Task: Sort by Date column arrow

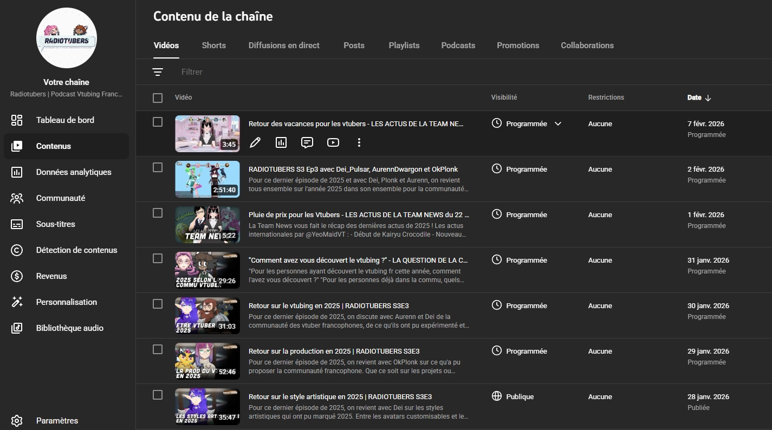Action: (x=708, y=98)
